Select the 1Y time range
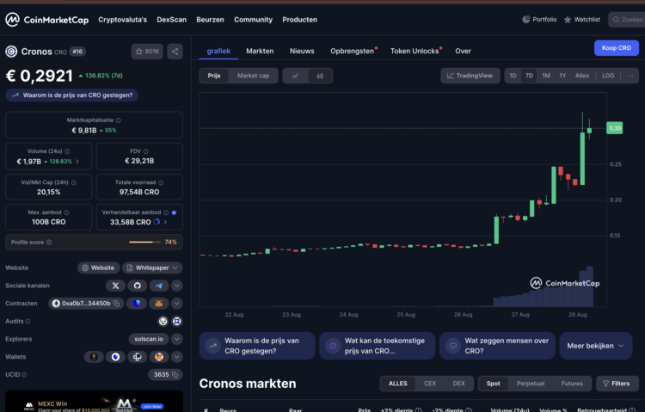This screenshot has height=412, width=645. 562,76
